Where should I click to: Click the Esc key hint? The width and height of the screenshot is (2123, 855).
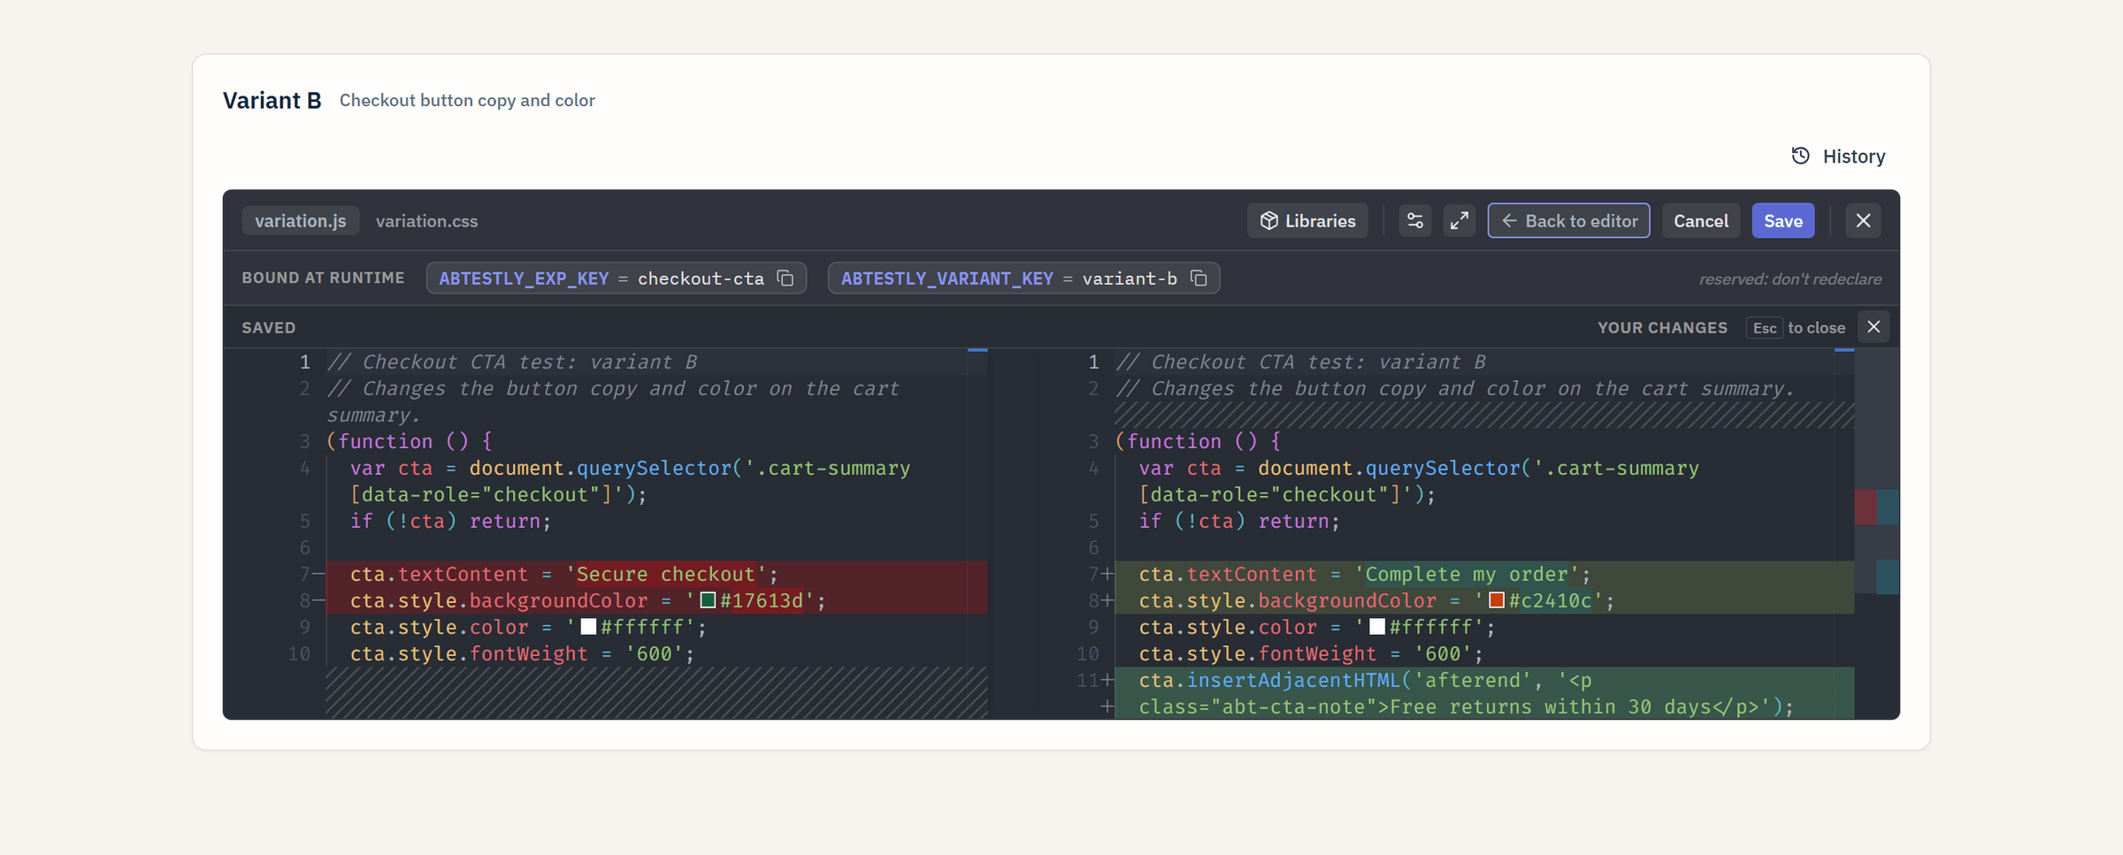[1764, 328]
